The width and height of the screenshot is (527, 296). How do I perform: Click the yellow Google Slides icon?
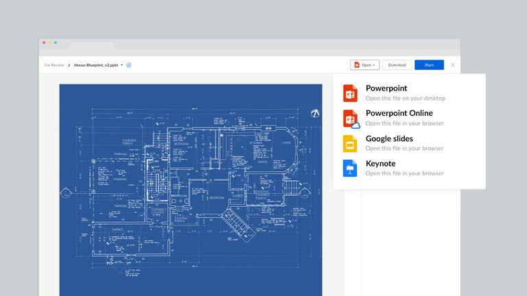pos(351,143)
